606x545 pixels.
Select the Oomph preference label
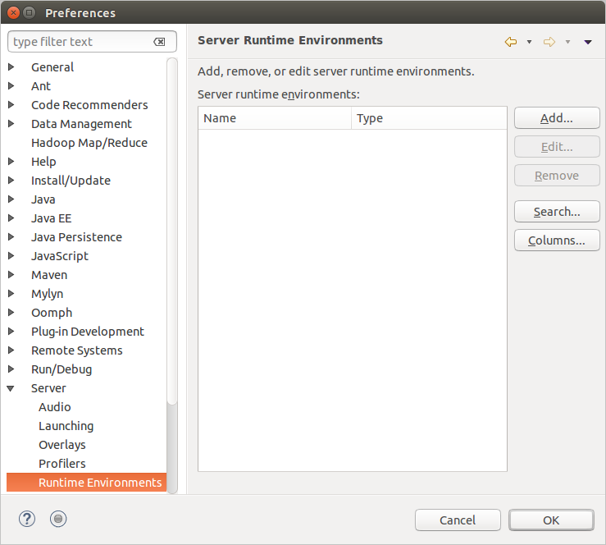point(52,313)
